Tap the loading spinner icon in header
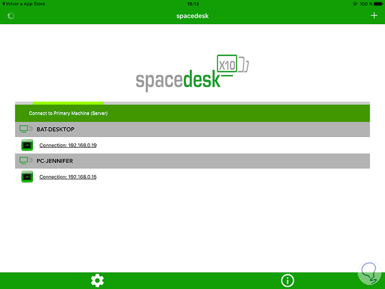This screenshot has width=385, height=289. point(11,16)
